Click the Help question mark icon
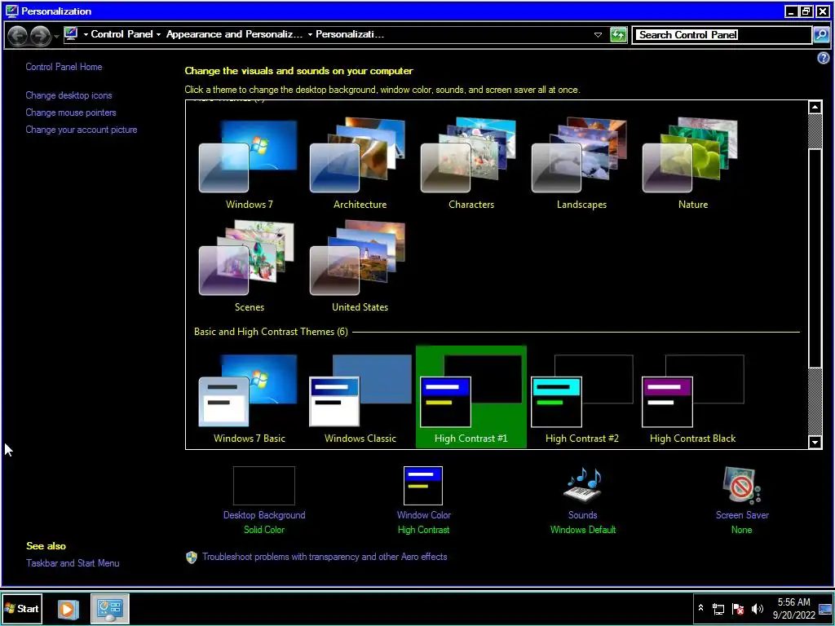This screenshot has height=626, width=835. (823, 58)
